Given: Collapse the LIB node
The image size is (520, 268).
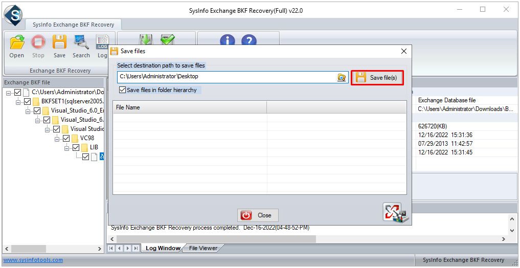Looking at the screenshot, I should tap(66, 148).
